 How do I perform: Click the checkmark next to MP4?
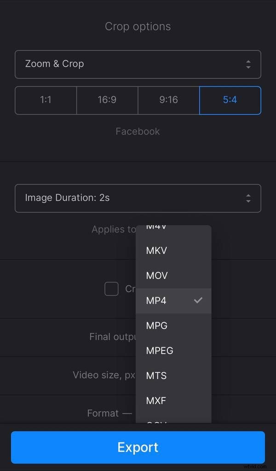tap(198, 300)
